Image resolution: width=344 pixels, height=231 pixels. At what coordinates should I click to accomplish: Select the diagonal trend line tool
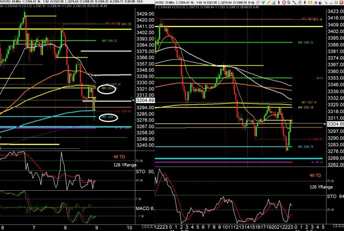pos(294,3)
